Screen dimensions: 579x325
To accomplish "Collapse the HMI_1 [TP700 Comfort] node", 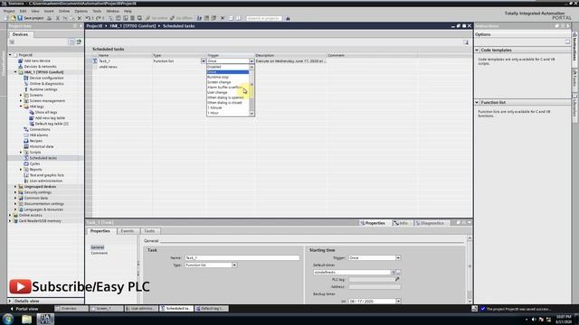I will coord(15,72).
